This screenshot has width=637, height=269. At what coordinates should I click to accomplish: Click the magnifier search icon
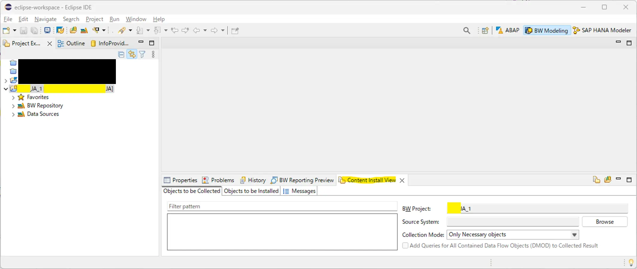tap(466, 30)
